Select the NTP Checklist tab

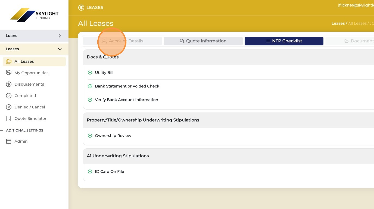point(284,41)
